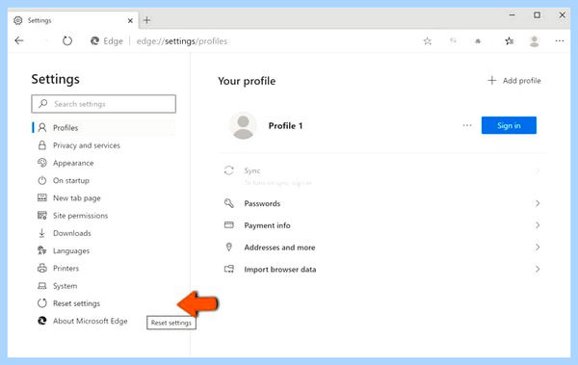Click the Passwords key icon
The image size is (578, 365).
click(x=229, y=203)
